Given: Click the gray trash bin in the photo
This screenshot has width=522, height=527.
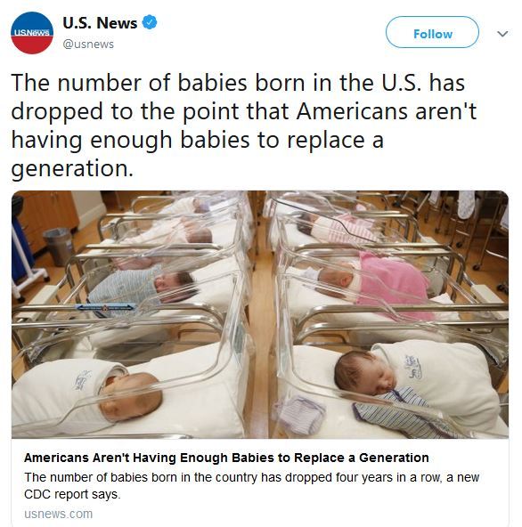Looking at the screenshot, I should pos(59,247).
